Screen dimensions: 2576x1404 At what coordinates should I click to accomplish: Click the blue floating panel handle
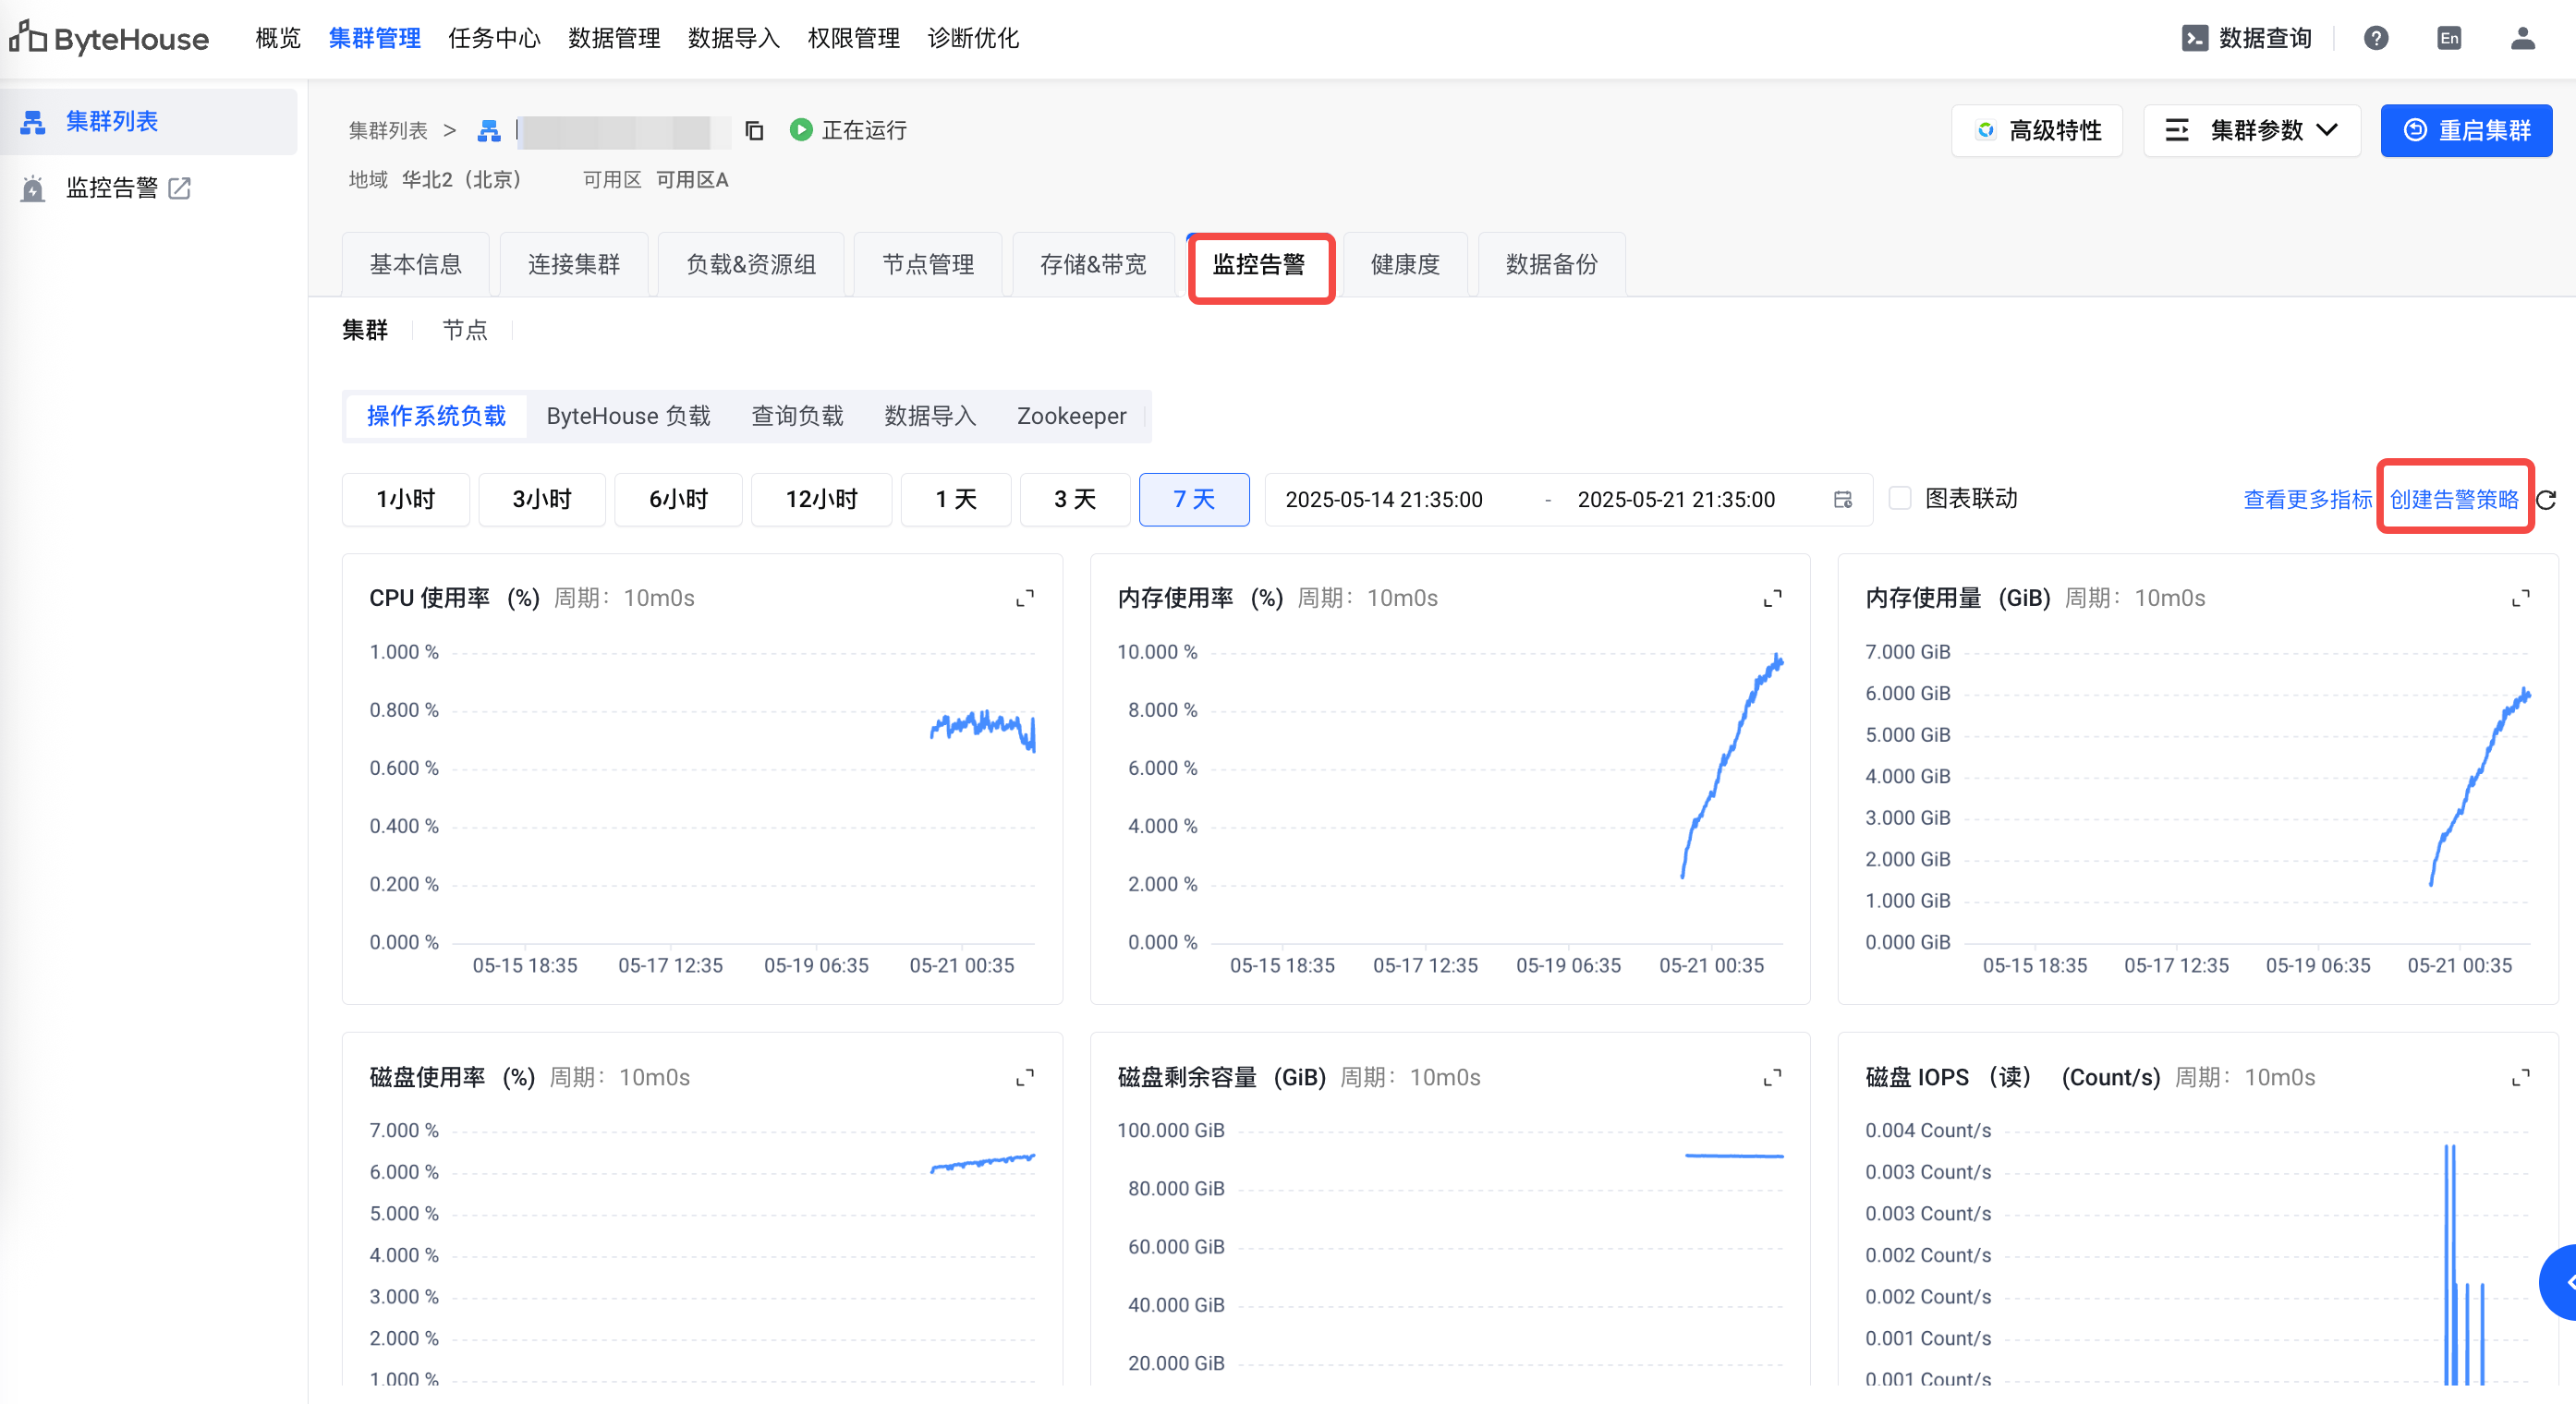2560,1282
